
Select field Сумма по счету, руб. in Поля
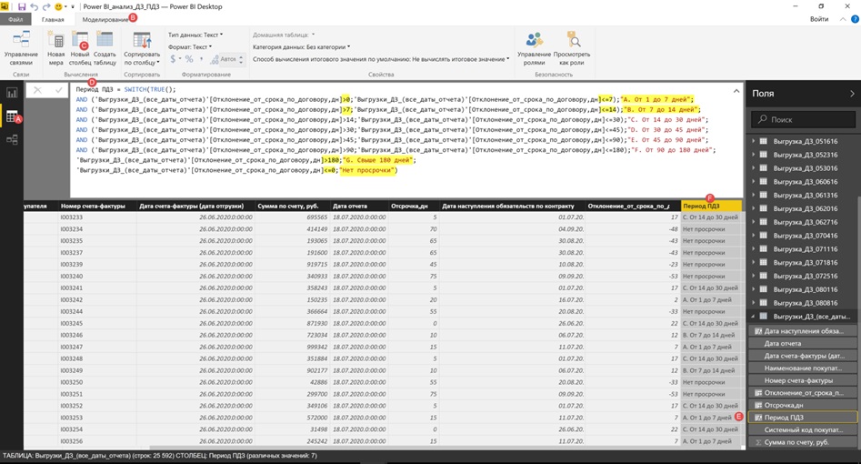click(x=803, y=442)
